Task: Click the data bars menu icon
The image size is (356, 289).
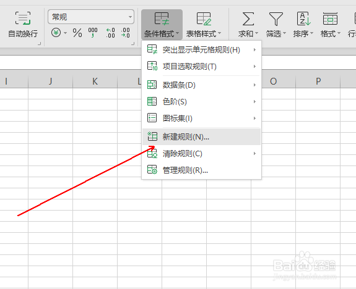Action: click(152, 85)
